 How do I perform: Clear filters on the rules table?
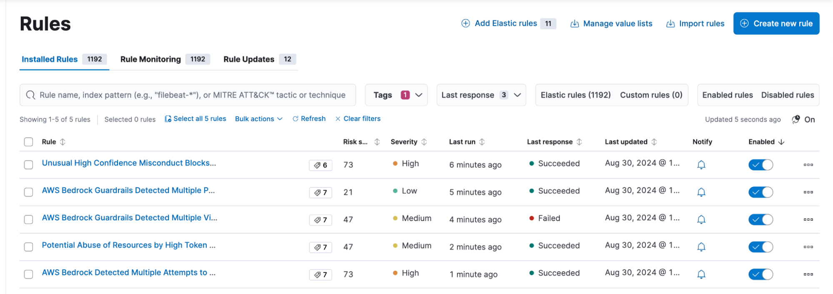click(358, 119)
